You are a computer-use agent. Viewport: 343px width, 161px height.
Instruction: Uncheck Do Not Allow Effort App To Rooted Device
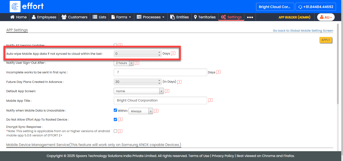click(116, 119)
